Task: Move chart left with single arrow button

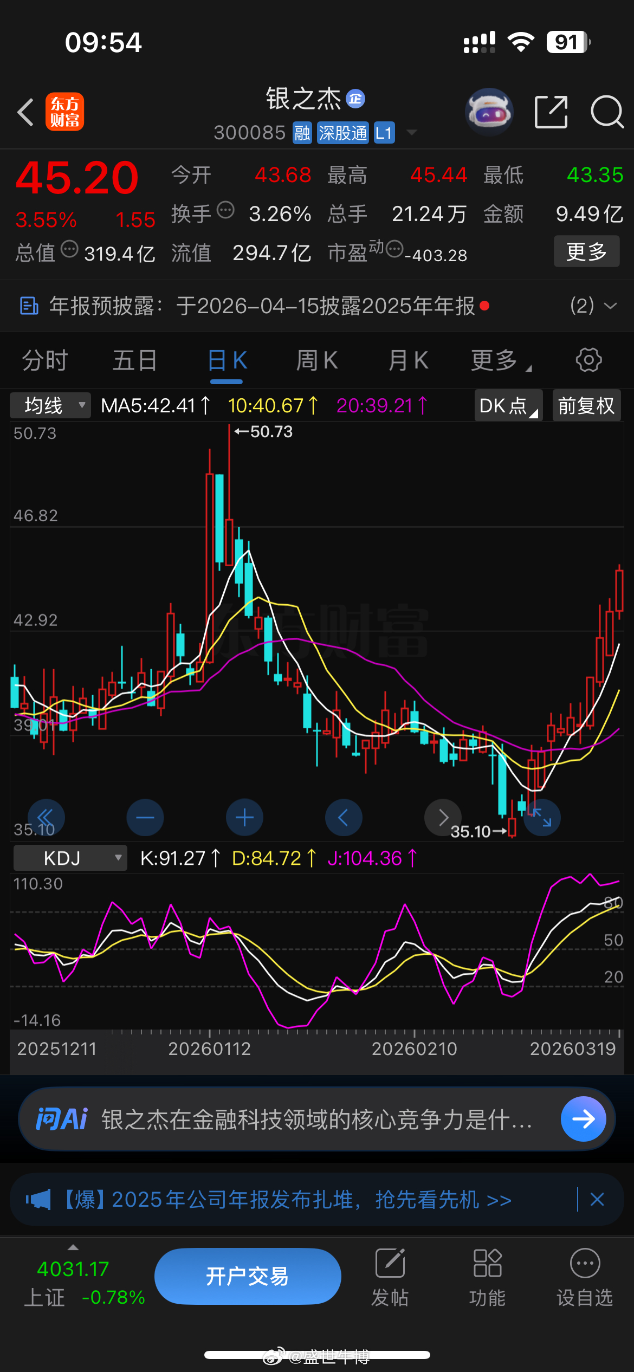Action: (344, 817)
